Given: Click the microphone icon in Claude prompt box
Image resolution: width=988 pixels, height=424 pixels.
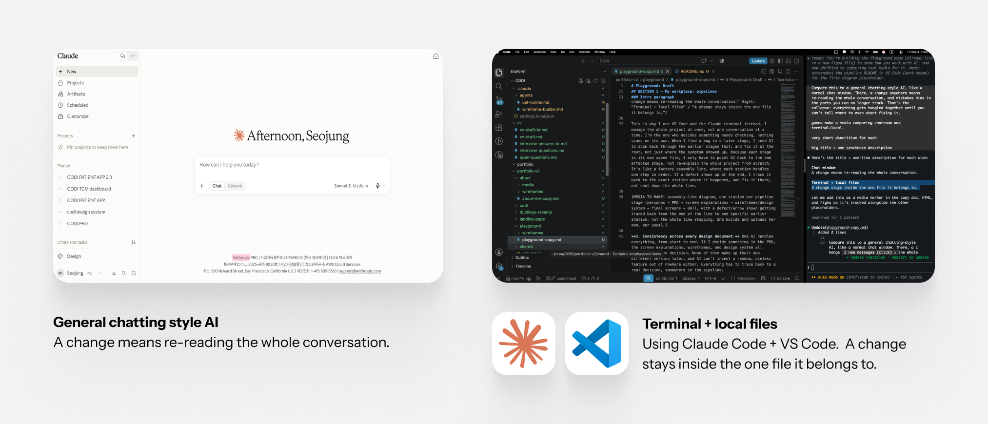Looking at the screenshot, I should pyautogui.click(x=377, y=186).
